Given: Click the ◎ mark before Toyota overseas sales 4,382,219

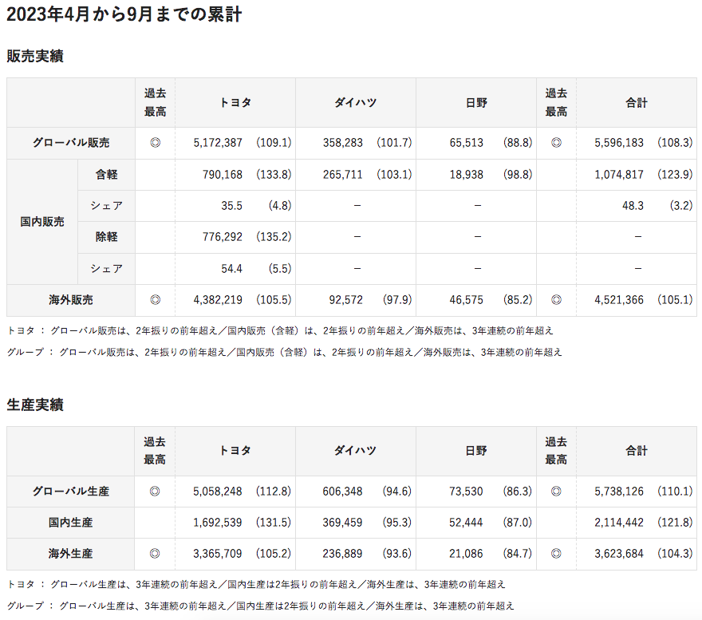Looking at the screenshot, I should 155,300.
